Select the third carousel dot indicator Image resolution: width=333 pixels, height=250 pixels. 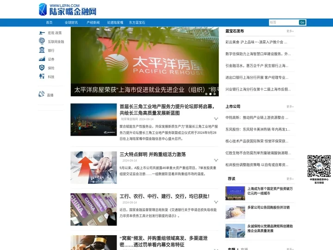point(215,94)
